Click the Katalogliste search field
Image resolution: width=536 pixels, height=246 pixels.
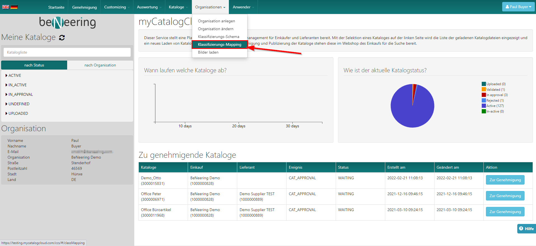(x=67, y=52)
